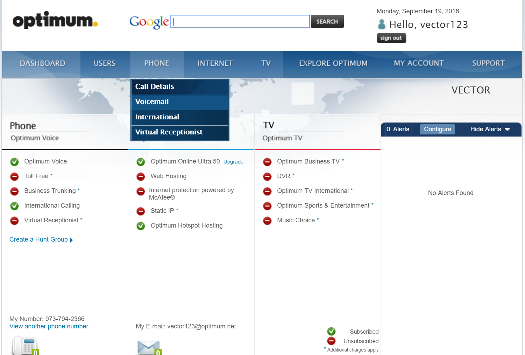525x355 pixels.
Task: Go to the Support tab
Action: (488, 63)
